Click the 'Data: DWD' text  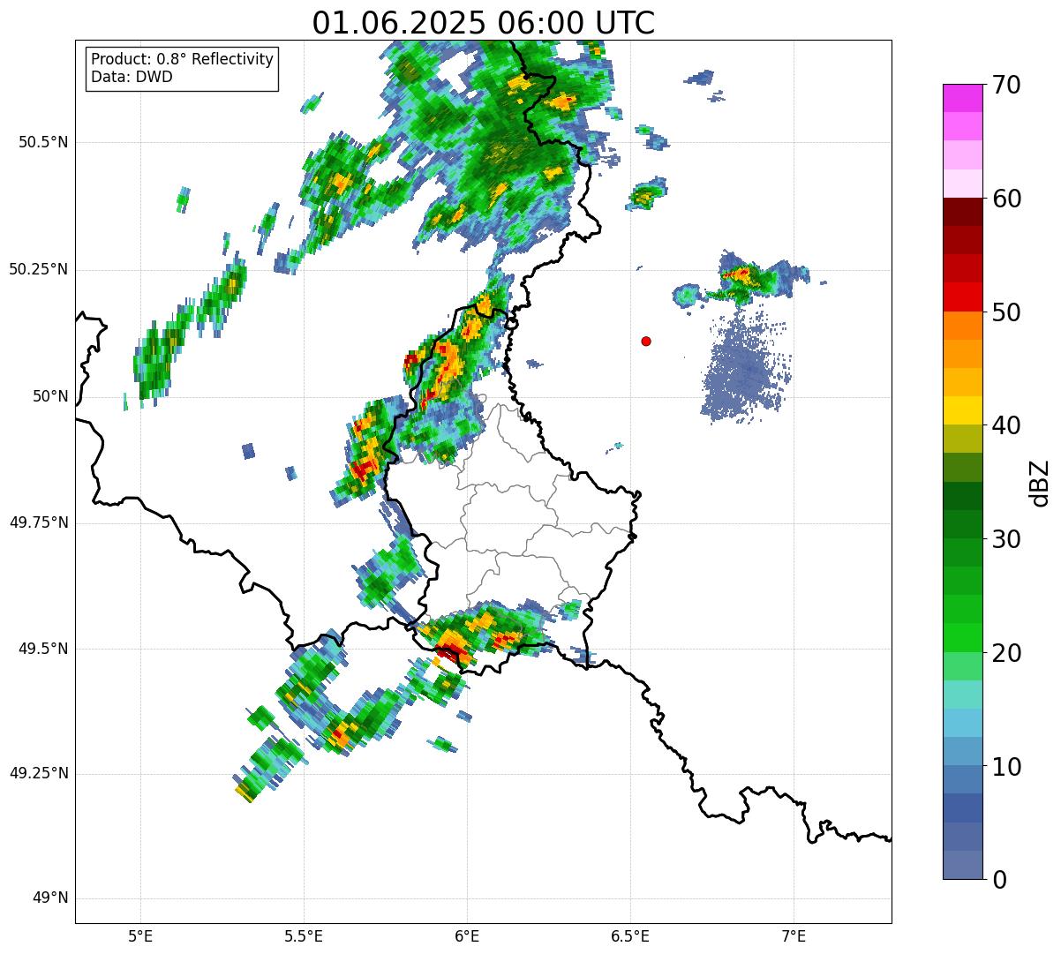tap(132, 77)
